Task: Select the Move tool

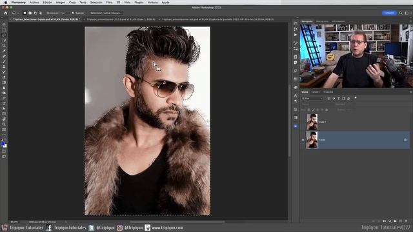Action: [4, 24]
